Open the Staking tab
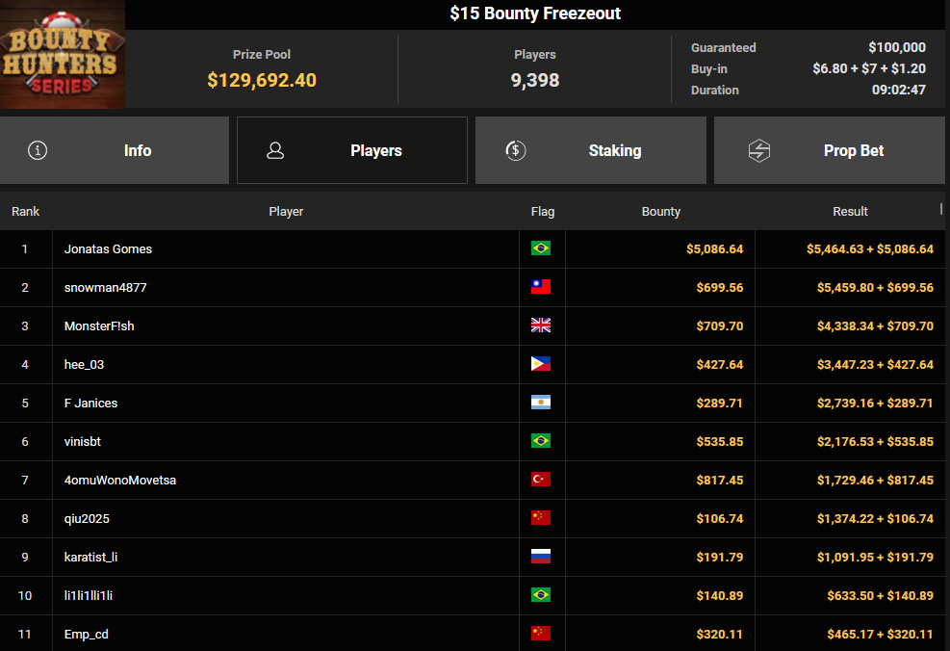 591,150
